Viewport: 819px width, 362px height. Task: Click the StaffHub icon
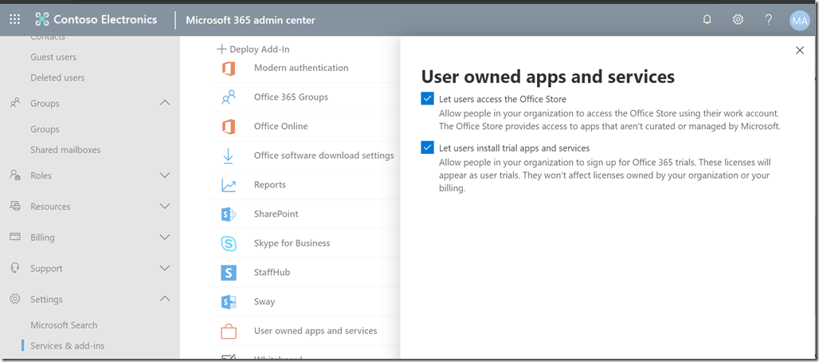pos(229,273)
